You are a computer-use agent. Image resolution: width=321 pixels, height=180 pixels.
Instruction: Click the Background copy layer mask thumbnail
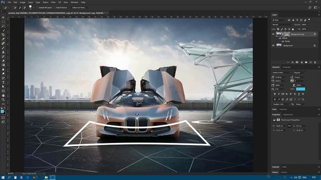pos(287,34)
